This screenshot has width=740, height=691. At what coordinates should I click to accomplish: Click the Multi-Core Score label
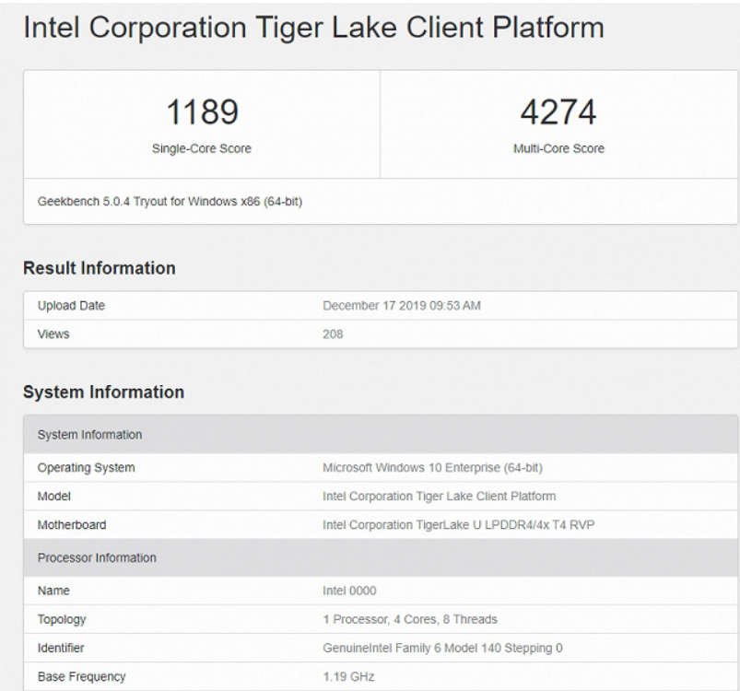[558, 148]
